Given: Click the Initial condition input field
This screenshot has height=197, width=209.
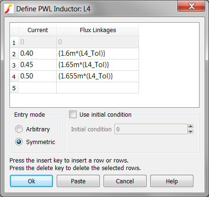Looking at the screenshot, I should 151,129.
